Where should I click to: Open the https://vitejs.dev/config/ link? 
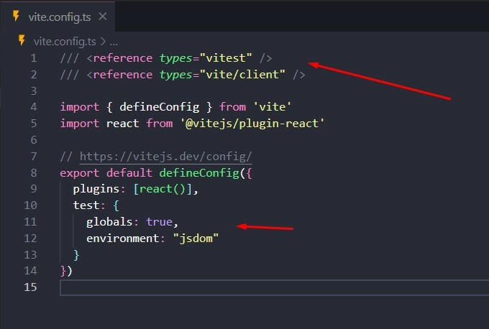coord(165,156)
